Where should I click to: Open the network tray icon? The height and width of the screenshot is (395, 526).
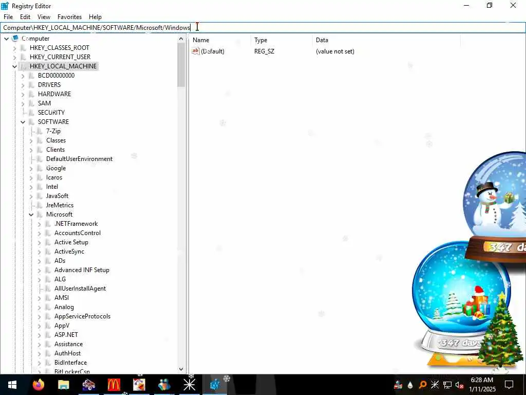click(447, 385)
